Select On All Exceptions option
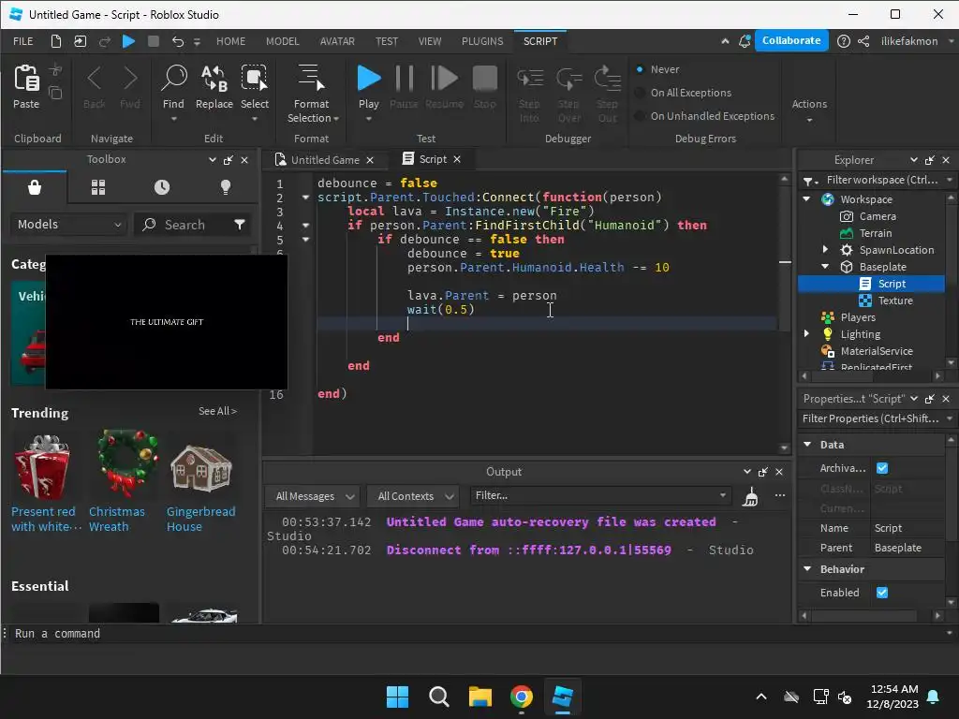The height and width of the screenshot is (719, 959). pyautogui.click(x=641, y=93)
